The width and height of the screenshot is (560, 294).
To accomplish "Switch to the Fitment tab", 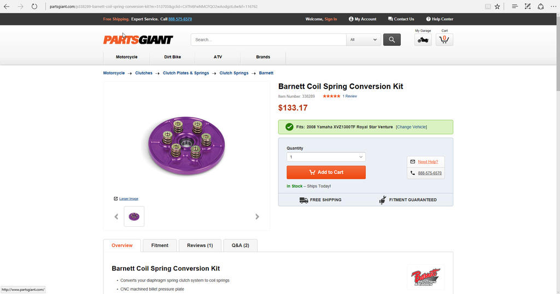I will tap(160, 245).
